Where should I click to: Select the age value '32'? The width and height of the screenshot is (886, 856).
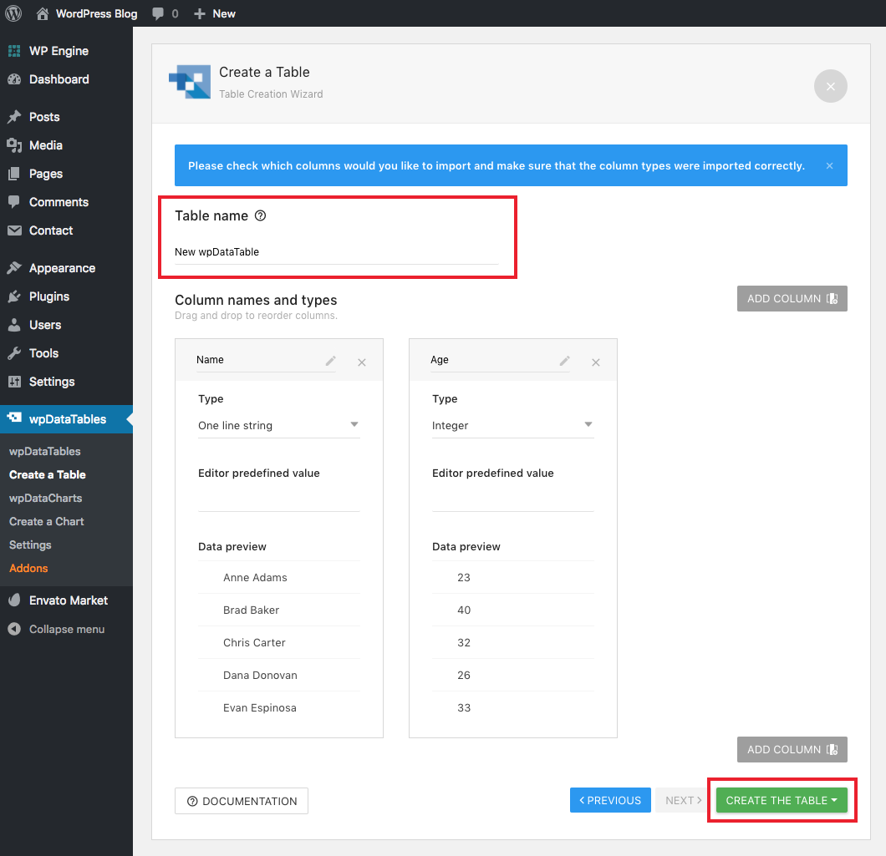click(x=463, y=642)
